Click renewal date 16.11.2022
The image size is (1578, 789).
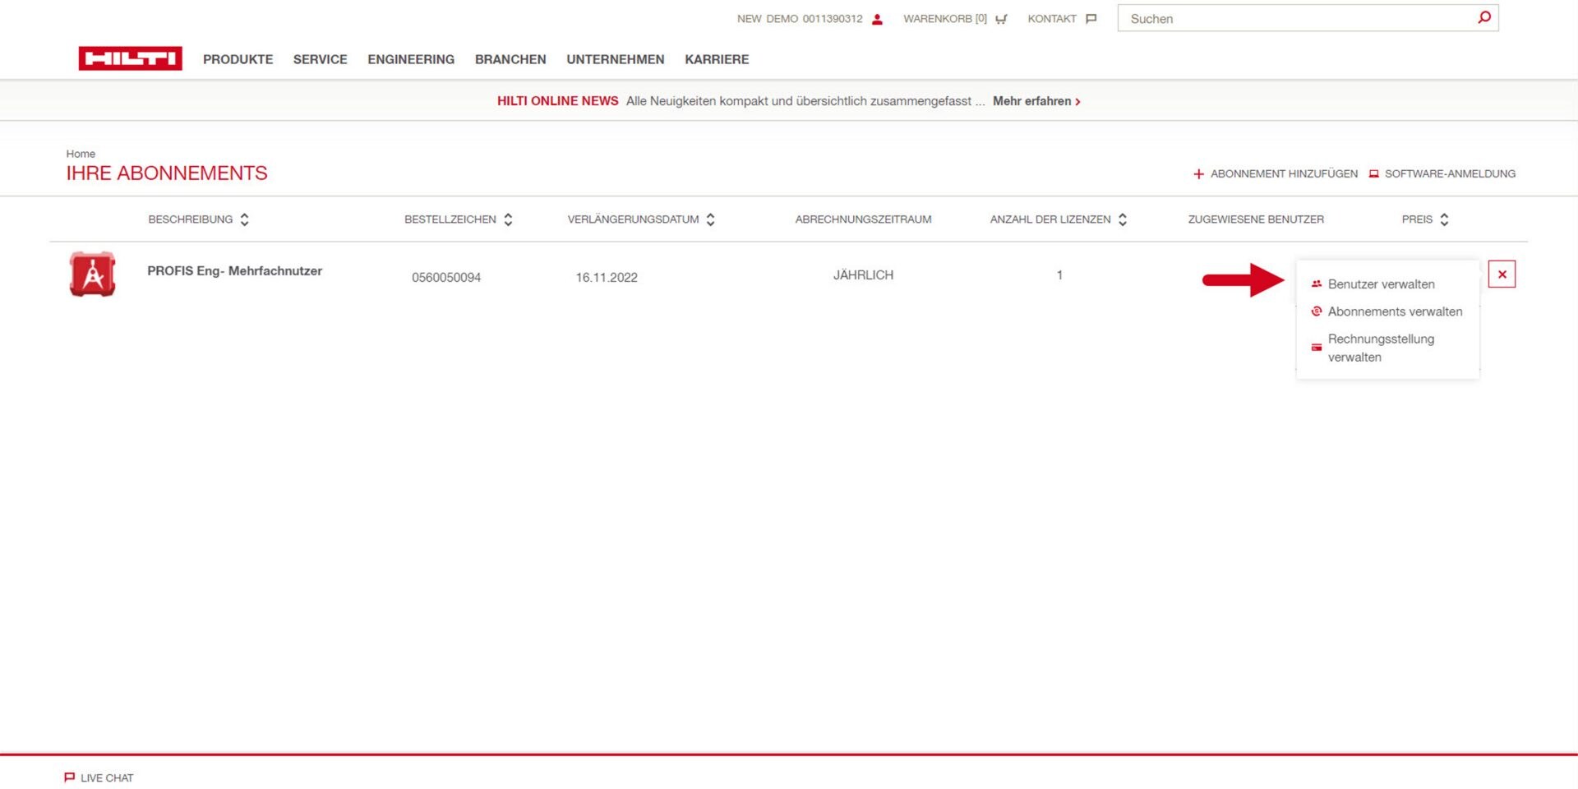607,278
